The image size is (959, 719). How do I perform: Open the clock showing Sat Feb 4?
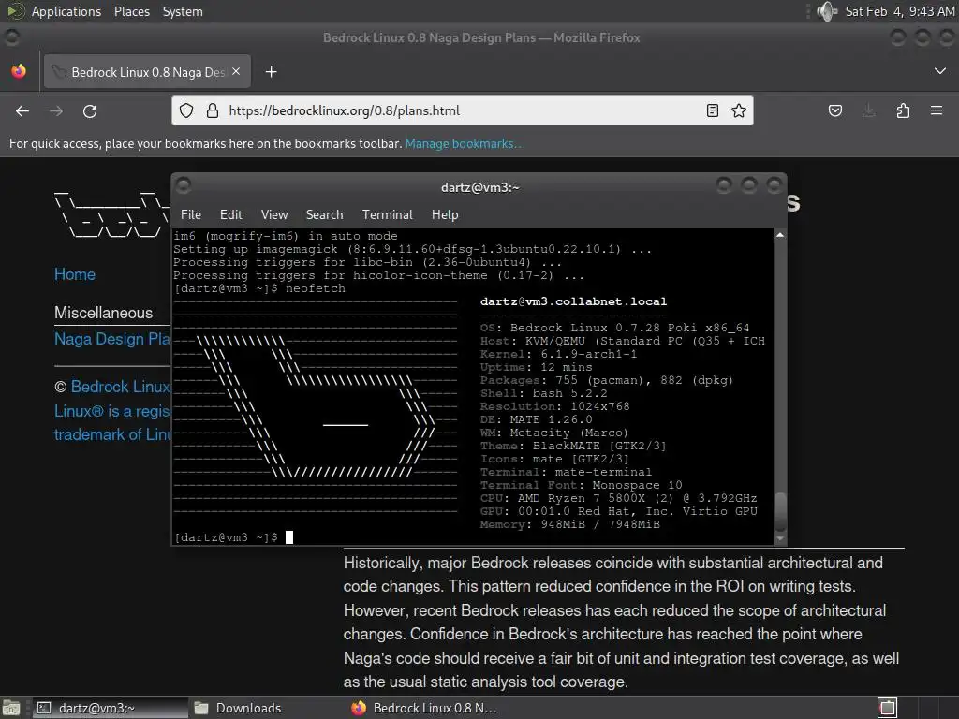tap(899, 11)
